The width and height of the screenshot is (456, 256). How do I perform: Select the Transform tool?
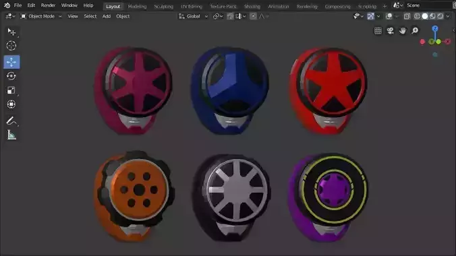[11, 104]
